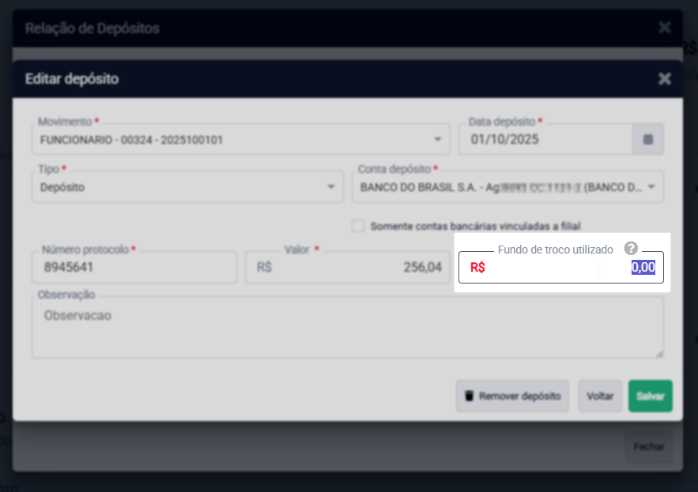Viewport: 698px width, 492px height.
Task: Close the Editar depósito dialog
Action: [x=665, y=79]
